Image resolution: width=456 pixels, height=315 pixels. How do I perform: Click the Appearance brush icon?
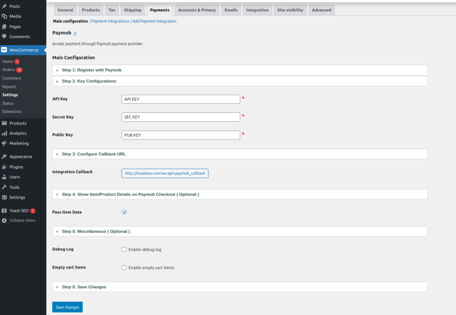[4, 157]
